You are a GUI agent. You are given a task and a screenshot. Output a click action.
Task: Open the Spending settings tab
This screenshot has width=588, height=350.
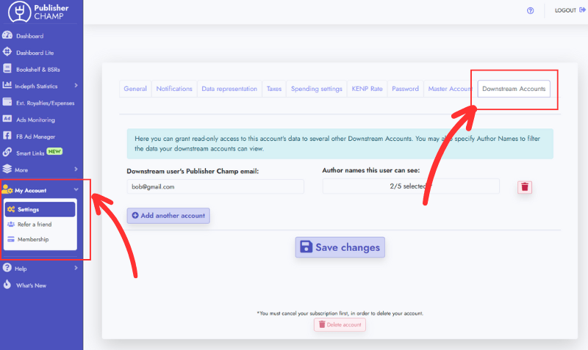click(317, 89)
